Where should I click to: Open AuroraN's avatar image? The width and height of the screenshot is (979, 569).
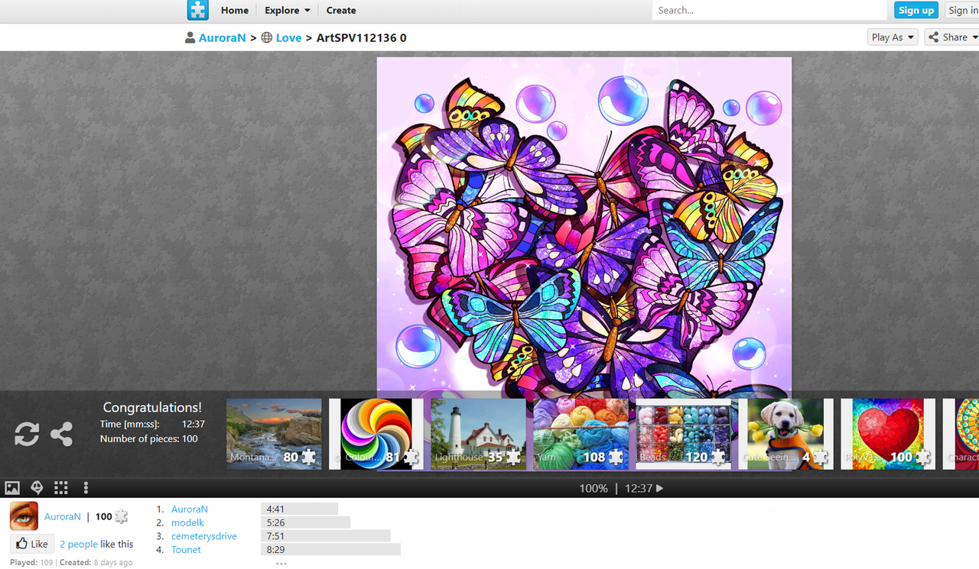coord(24,516)
